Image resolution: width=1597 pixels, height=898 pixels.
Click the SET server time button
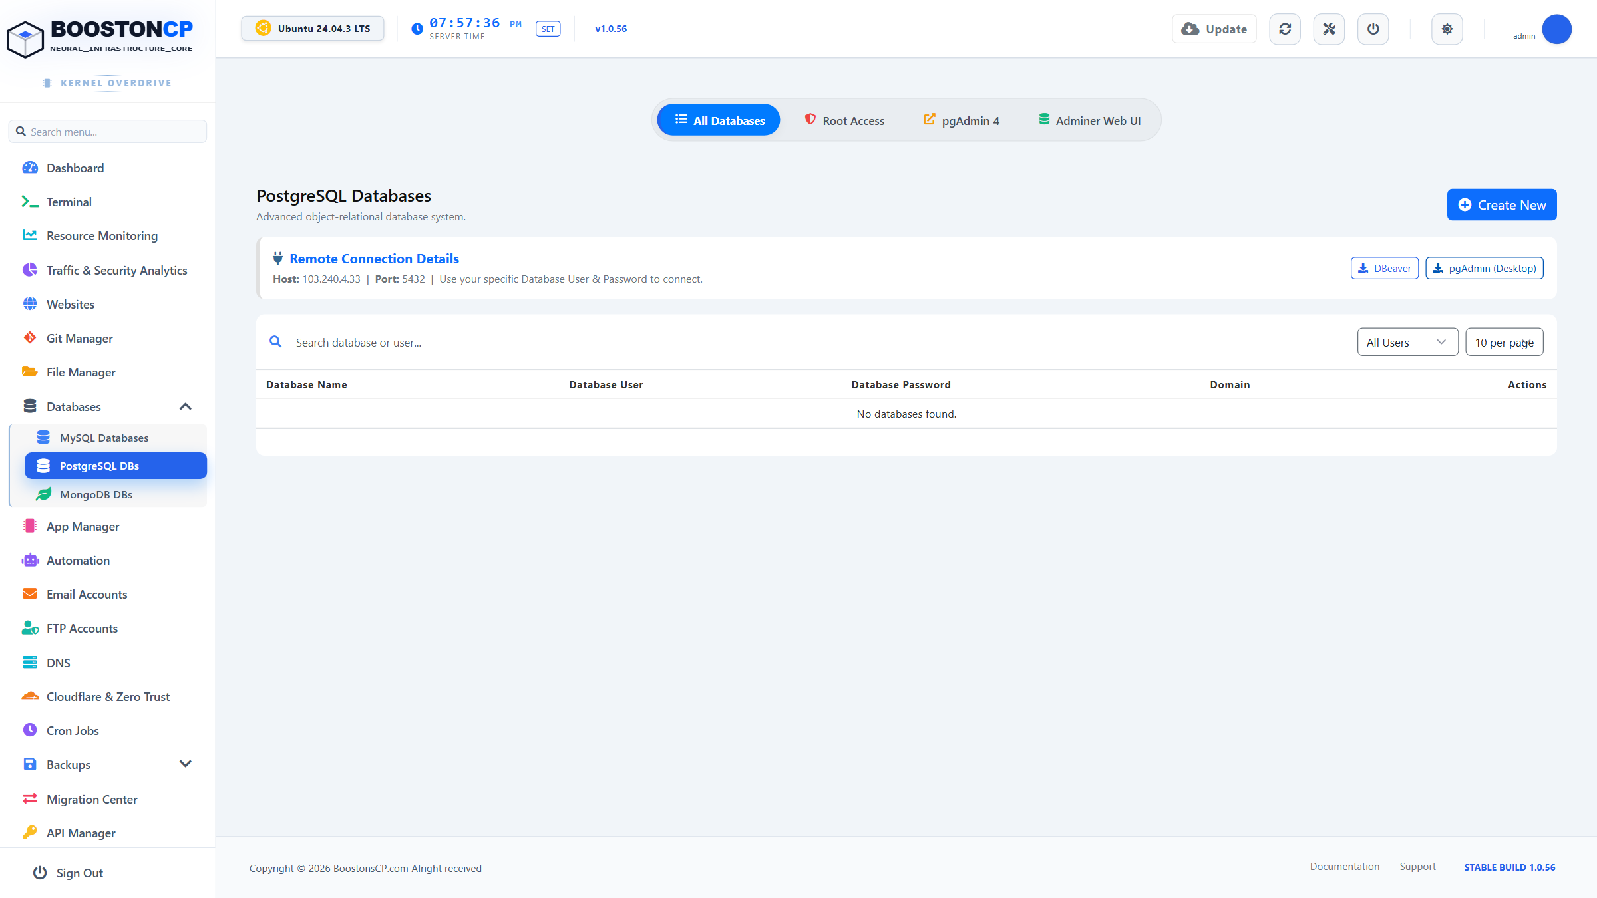pyautogui.click(x=548, y=29)
